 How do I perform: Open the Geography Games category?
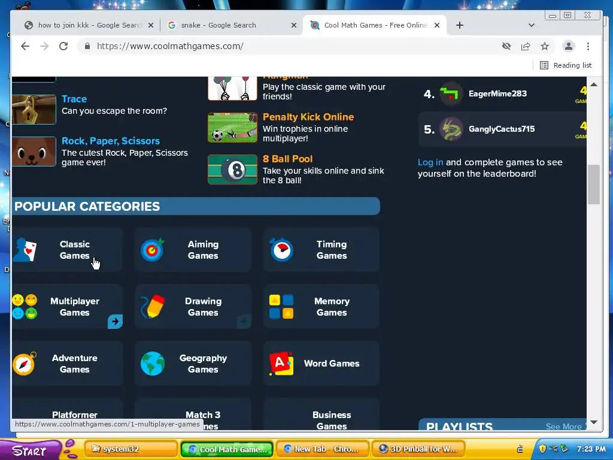pyautogui.click(x=193, y=364)
